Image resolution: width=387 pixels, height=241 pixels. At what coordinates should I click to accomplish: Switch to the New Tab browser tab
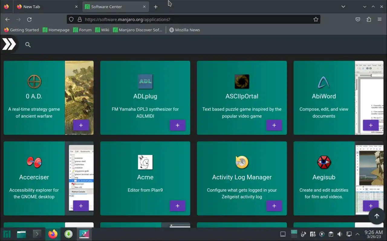(47, 7)
